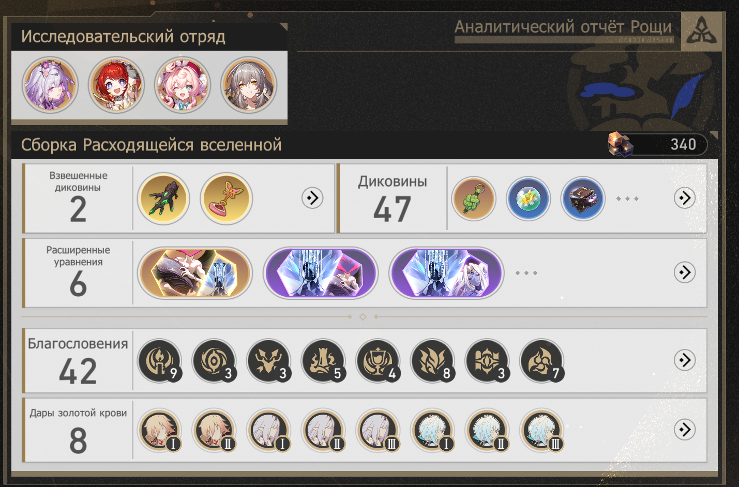Select the blue-haired golden blood gift level III
The width and height of the screenshot is (739, 487).
(542, 430)
